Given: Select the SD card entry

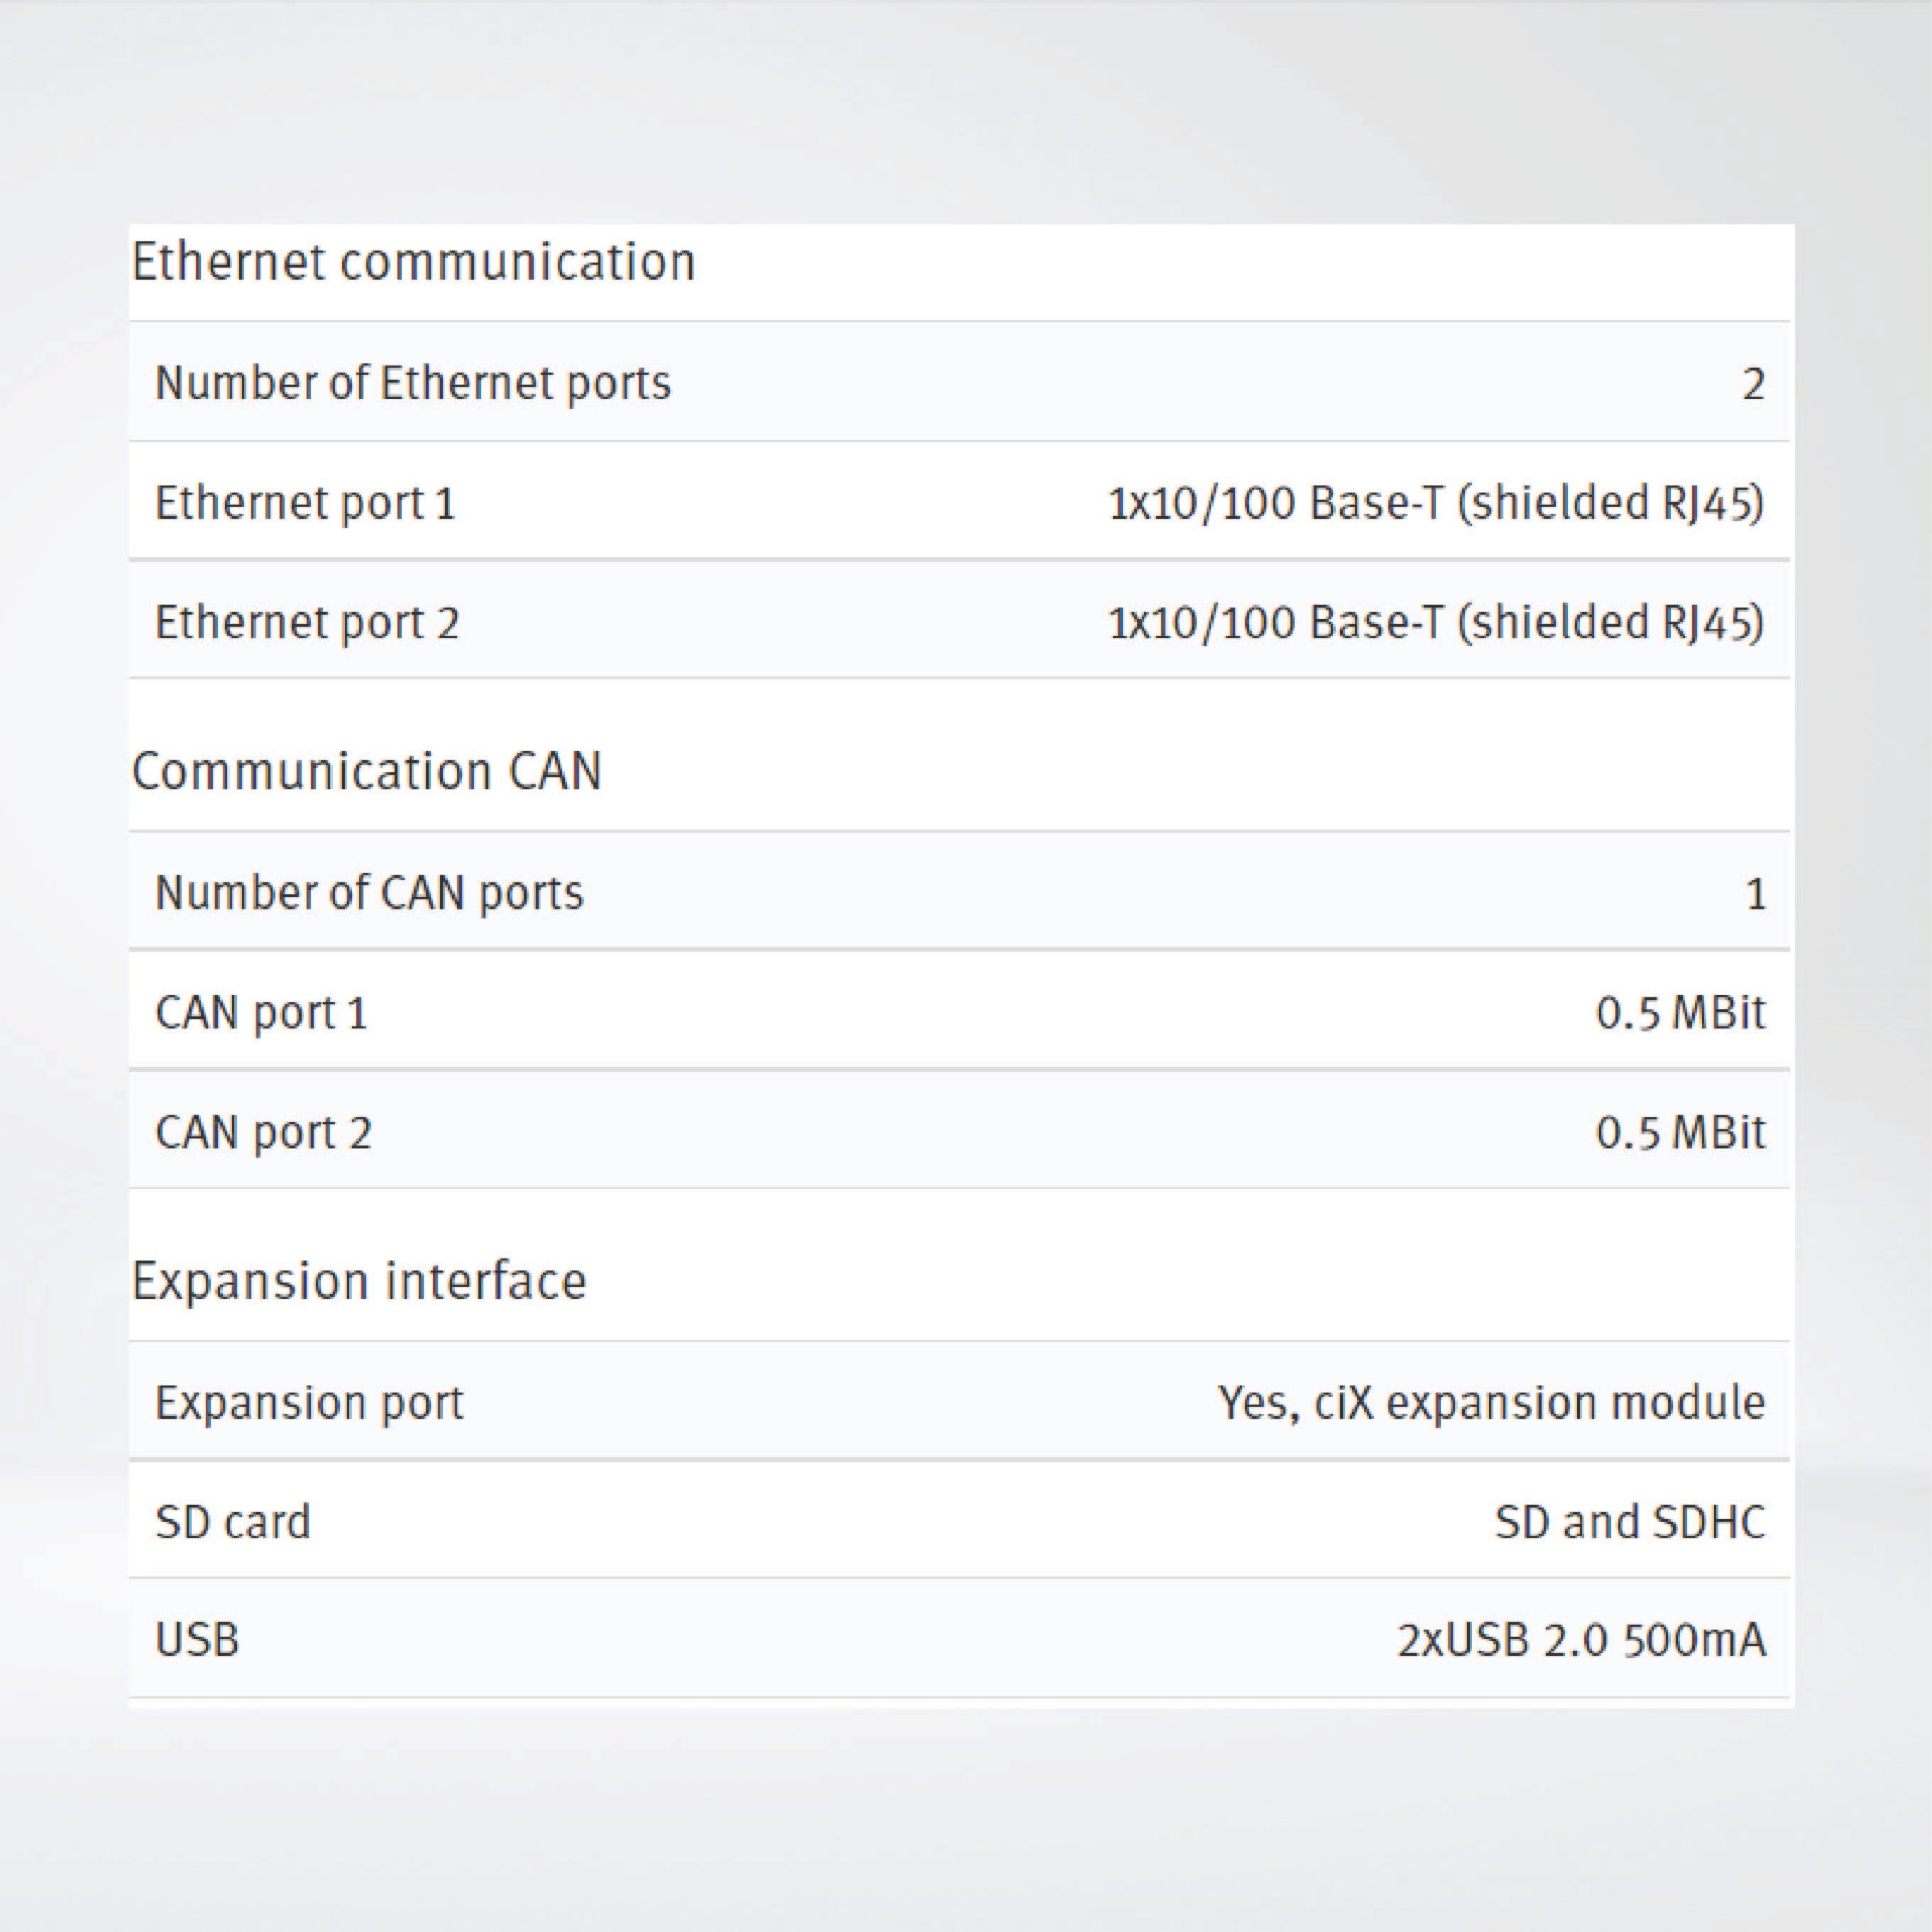Looking at the screenshot, I should [232, 1522].
